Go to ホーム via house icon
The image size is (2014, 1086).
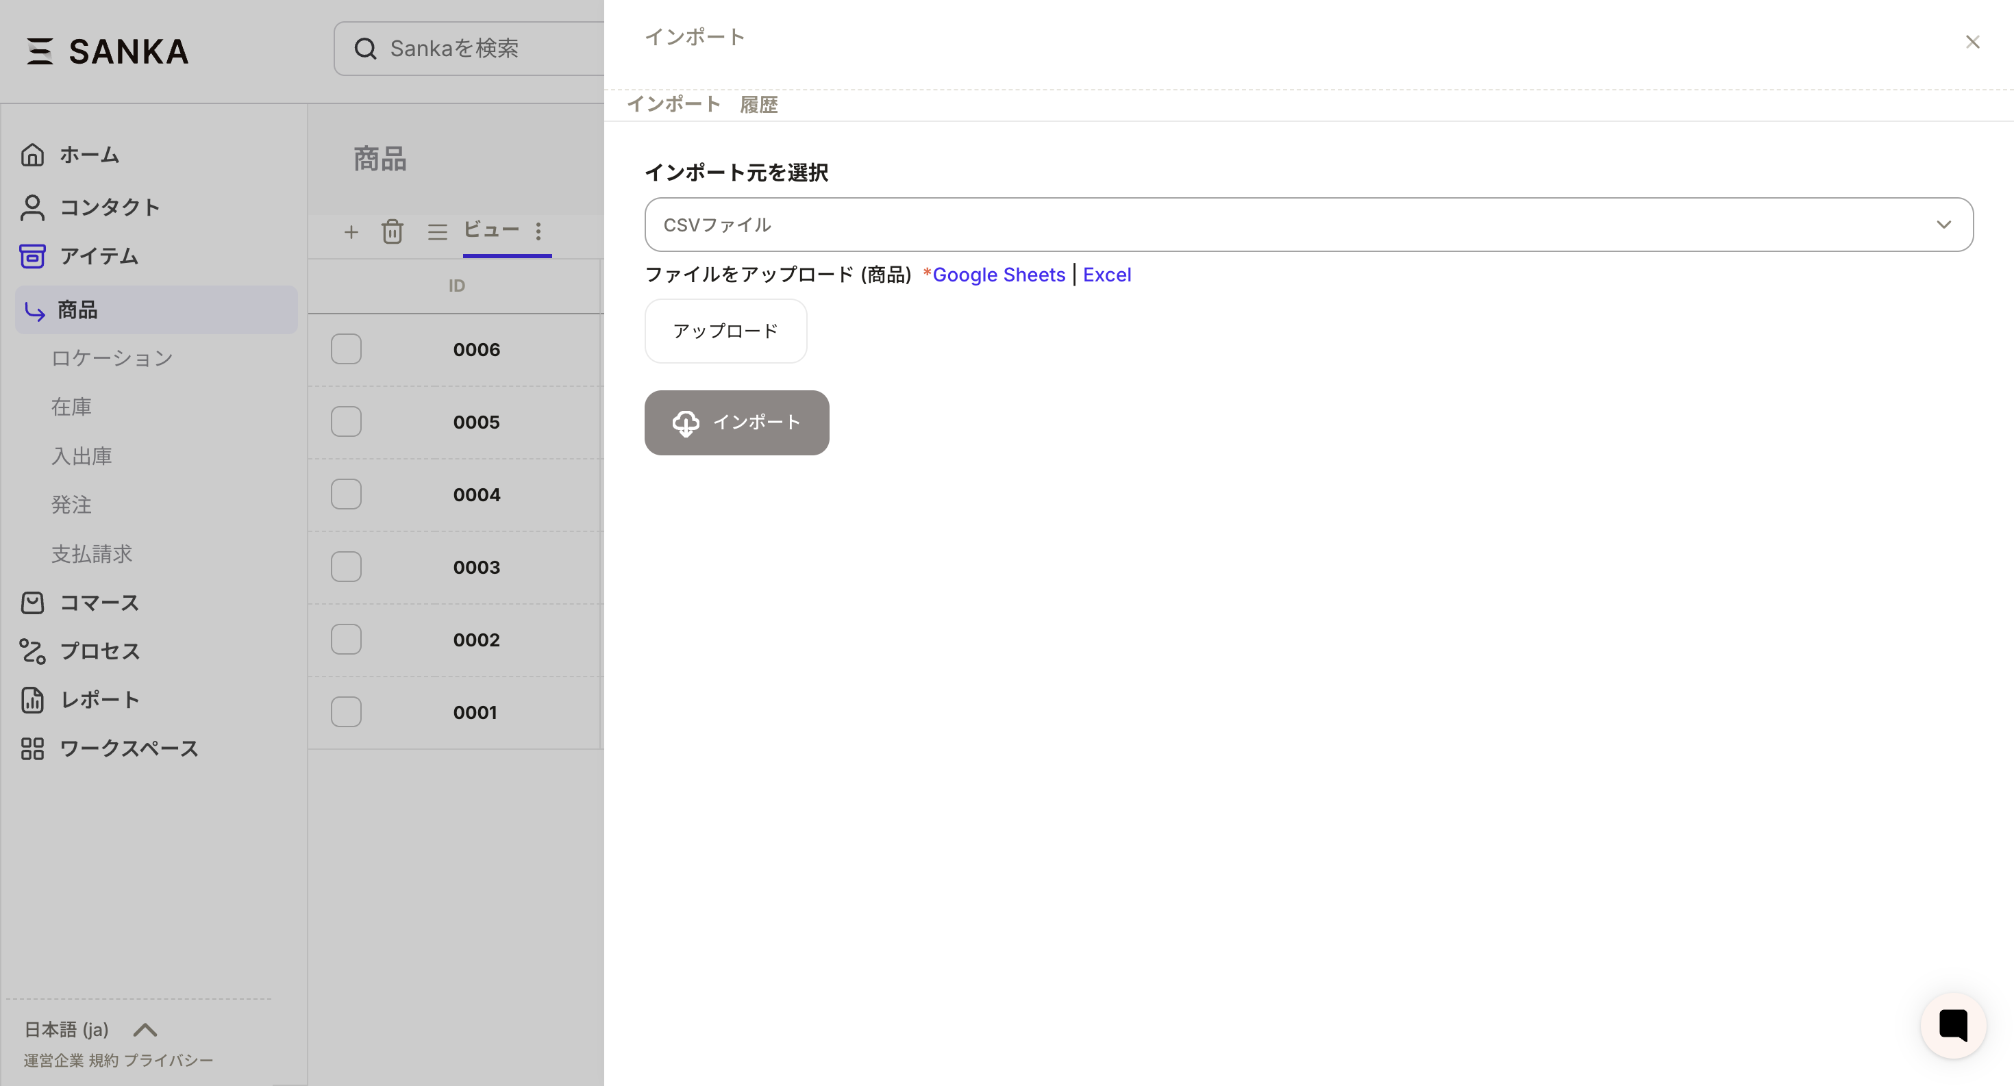click(x=33, y=155)
